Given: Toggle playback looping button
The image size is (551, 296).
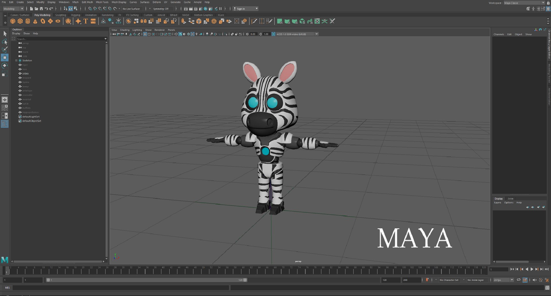Looking at the screenshot, I should point(519,280).
